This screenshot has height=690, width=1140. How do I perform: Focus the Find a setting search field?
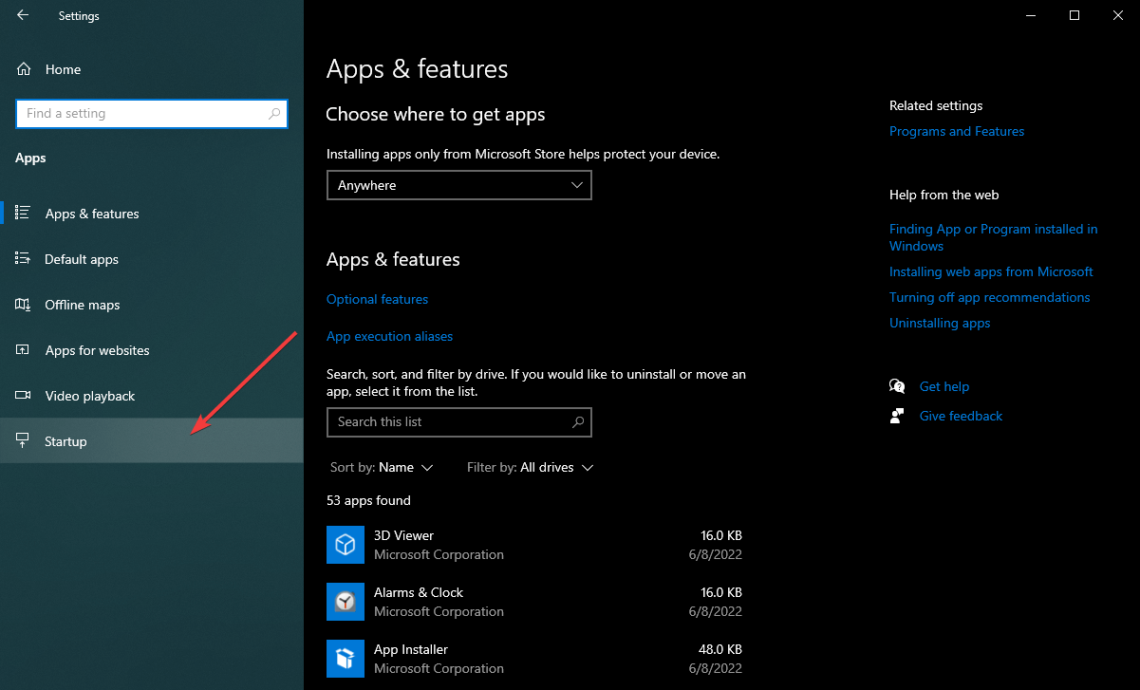pyautogui.click(x=152, y=113)
